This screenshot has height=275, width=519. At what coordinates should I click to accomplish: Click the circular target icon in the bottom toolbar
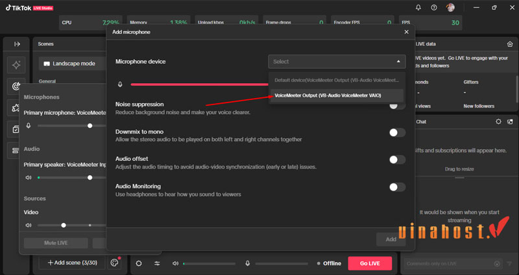139,263
